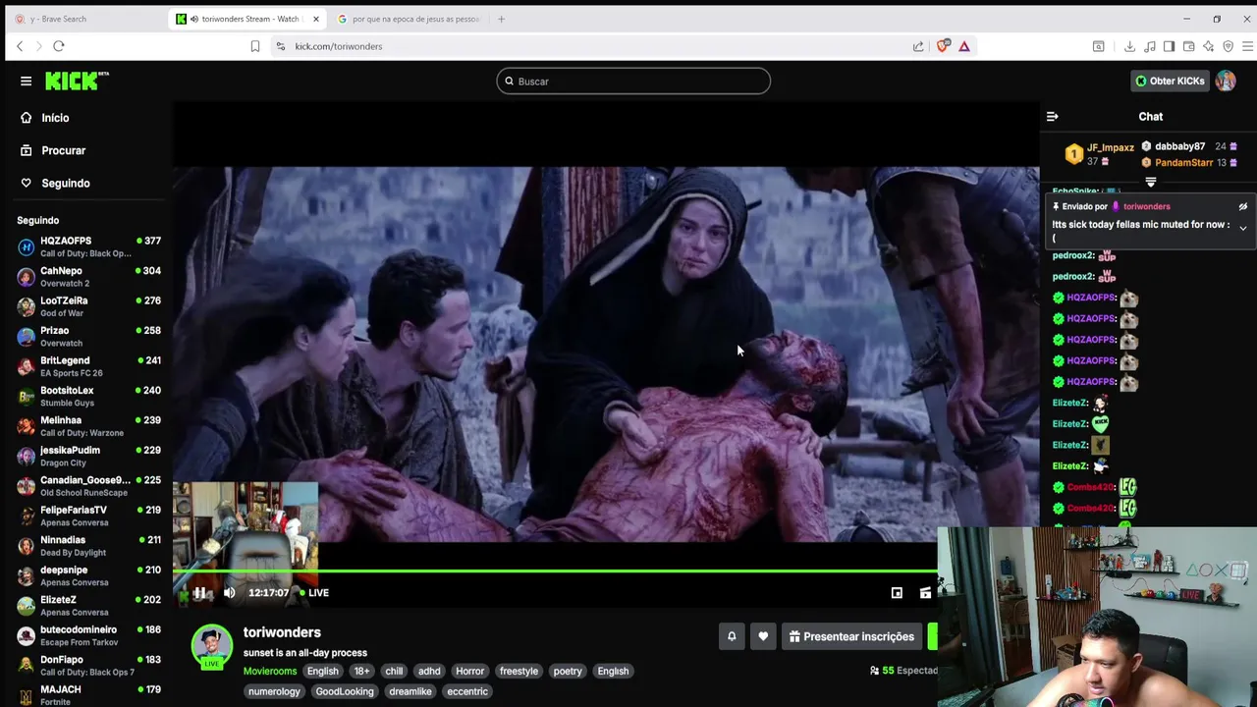Click the green video progress bar
1257x707 pixels.
(555, 571)
